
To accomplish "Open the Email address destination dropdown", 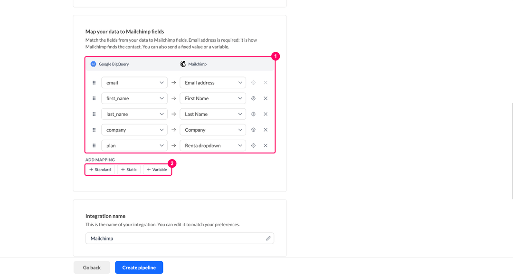I will (x=213, y=83).
